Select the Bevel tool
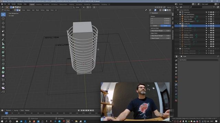 tap(3, 56)
